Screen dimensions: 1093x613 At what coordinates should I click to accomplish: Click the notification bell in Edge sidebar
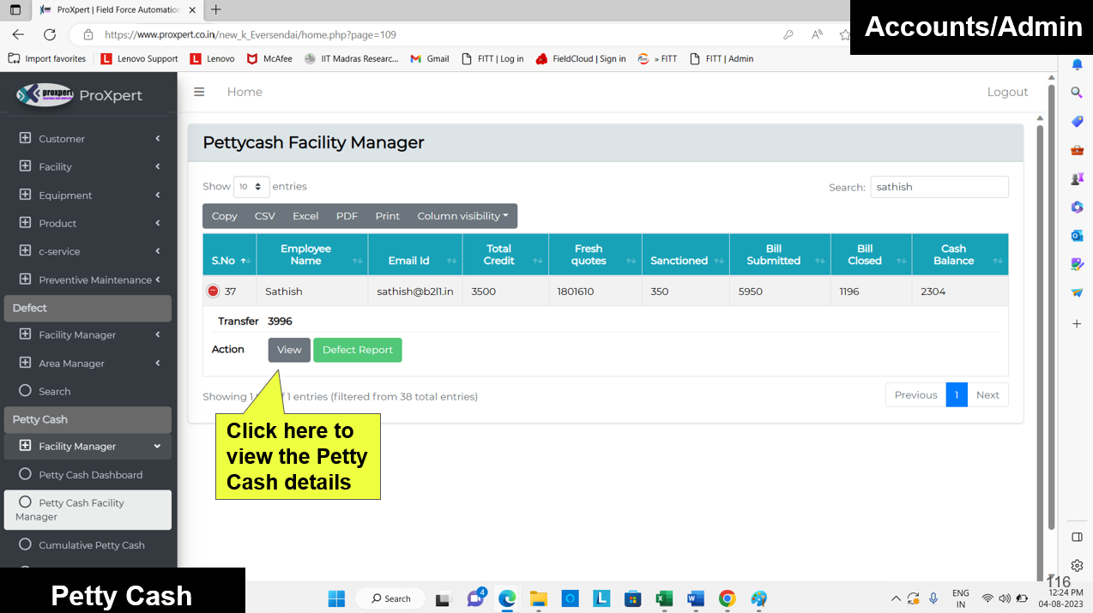pyautogui.click(x=1077, y=65)
